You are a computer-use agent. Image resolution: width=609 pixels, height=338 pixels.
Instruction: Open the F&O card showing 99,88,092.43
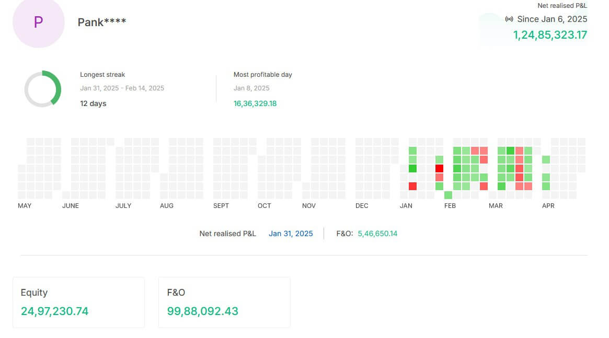[x=224, y=302]
